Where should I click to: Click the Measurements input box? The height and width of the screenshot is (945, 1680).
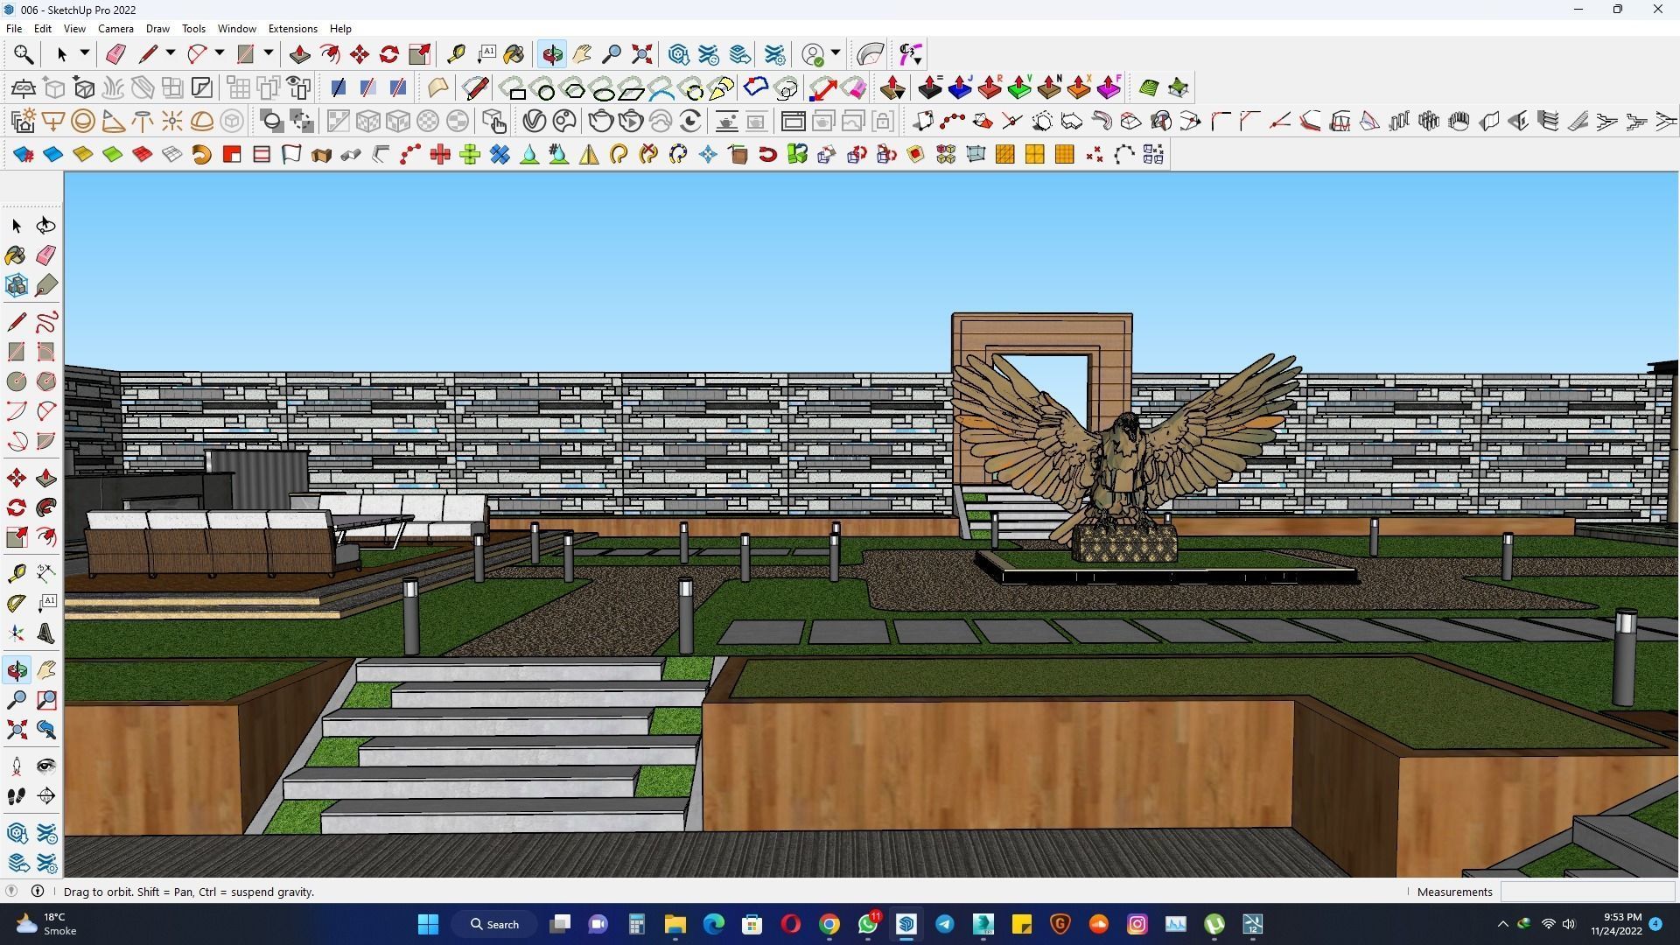pyautogui.click(x=1587, y=892)
